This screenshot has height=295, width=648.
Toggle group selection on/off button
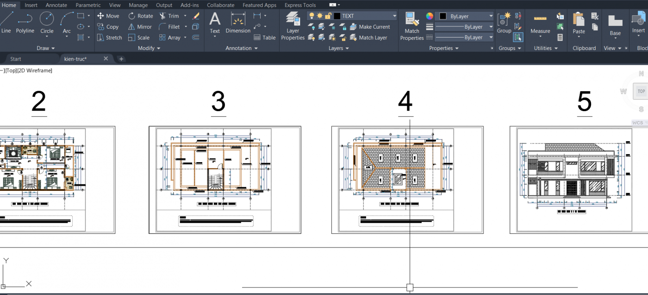pyautogui.click(x=518, y=37)
